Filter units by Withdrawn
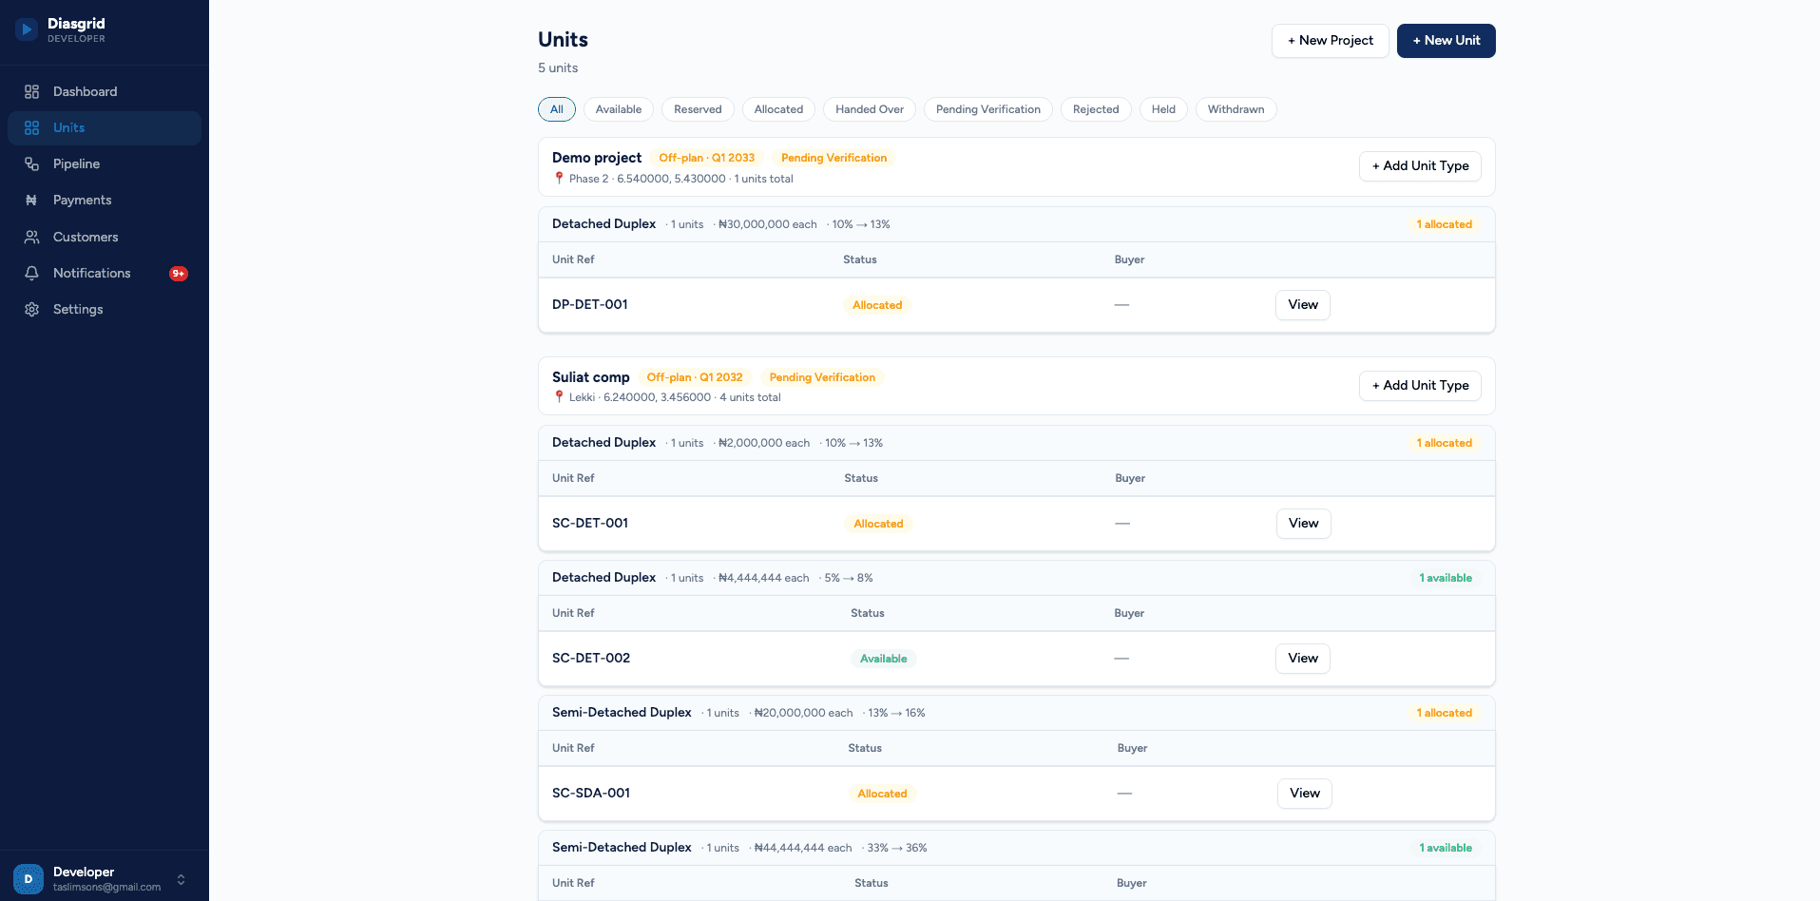The height and width of the screenshot is (901, 1820). click(1236, 109)
